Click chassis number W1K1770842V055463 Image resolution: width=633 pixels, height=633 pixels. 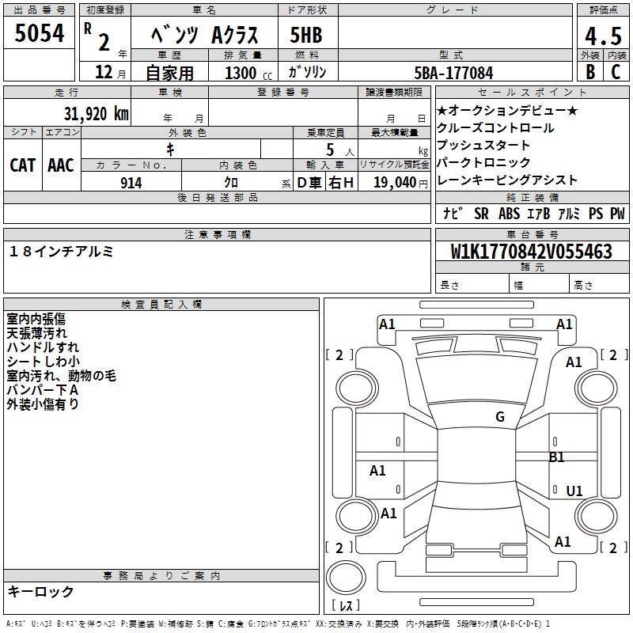click(532, 252)
